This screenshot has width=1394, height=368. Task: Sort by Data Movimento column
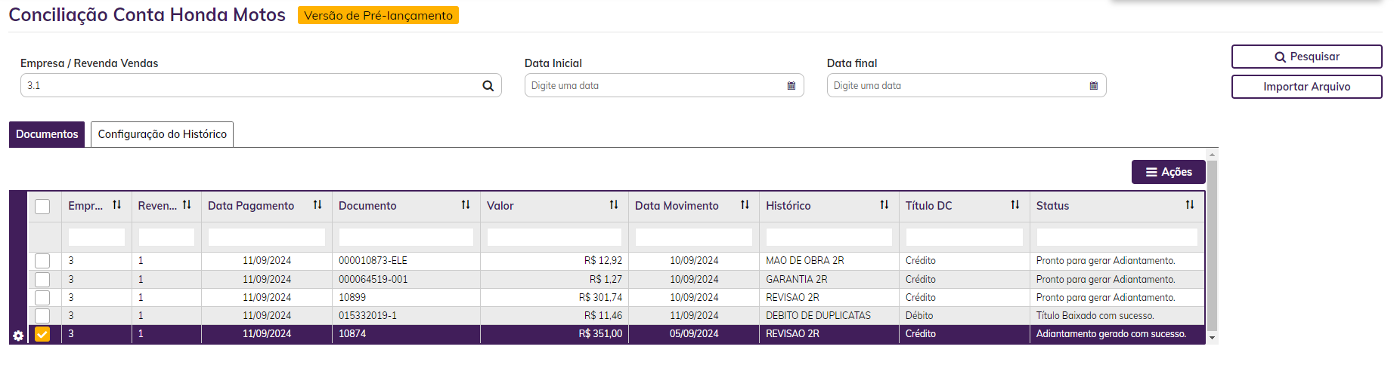pos(745,205)
